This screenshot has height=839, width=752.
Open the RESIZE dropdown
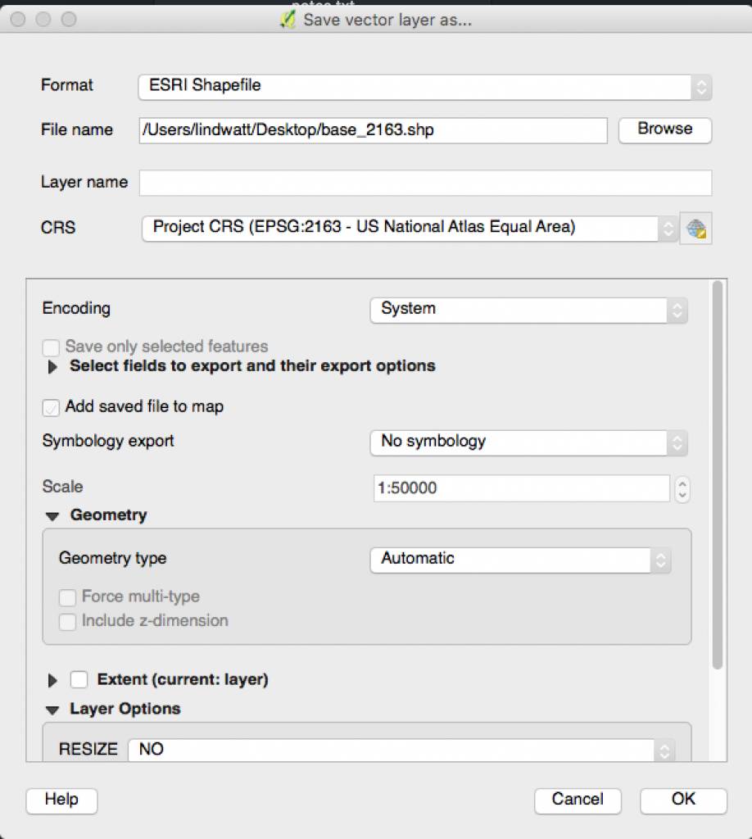click(401, 750)
